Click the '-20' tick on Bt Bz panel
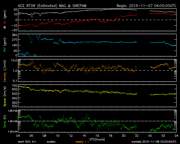The width and height of the screenshot is (180, 144). point(14,30)
